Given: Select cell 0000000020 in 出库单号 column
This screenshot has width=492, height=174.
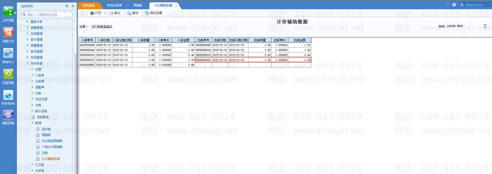Looking at the screenshot, I should [x=203, y=60].
